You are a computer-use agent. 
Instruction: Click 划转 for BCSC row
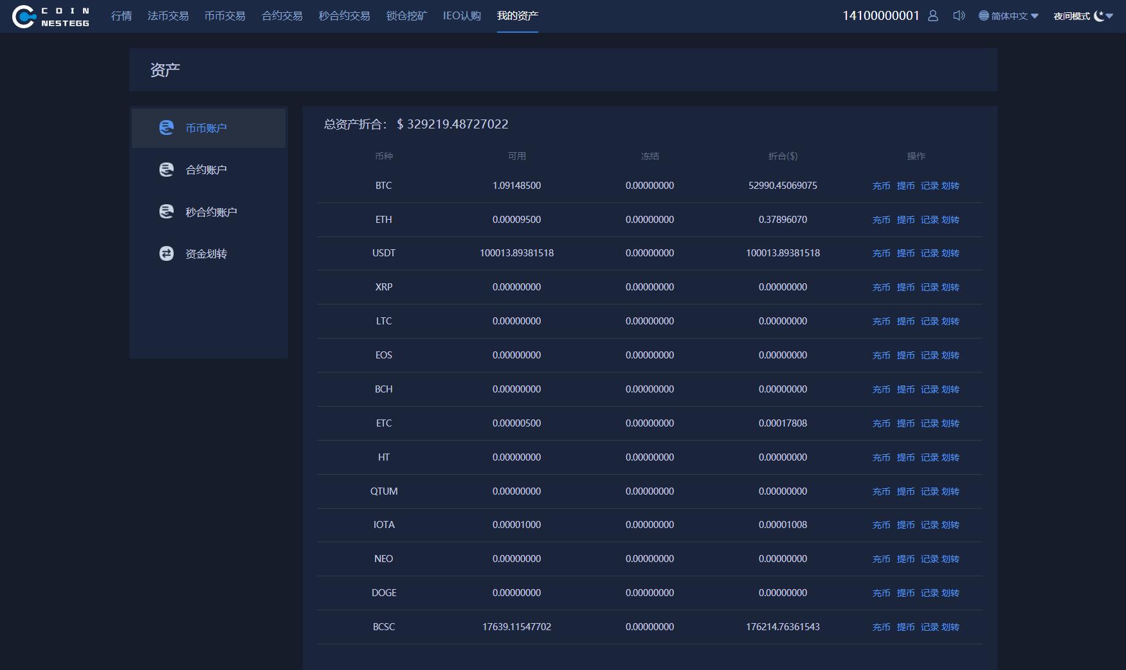coord(950,627)
